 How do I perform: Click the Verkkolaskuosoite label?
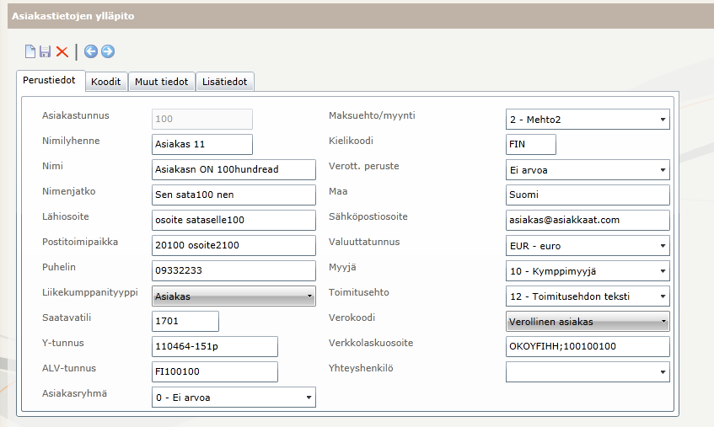pyautogui.click(x=371, y=343)
